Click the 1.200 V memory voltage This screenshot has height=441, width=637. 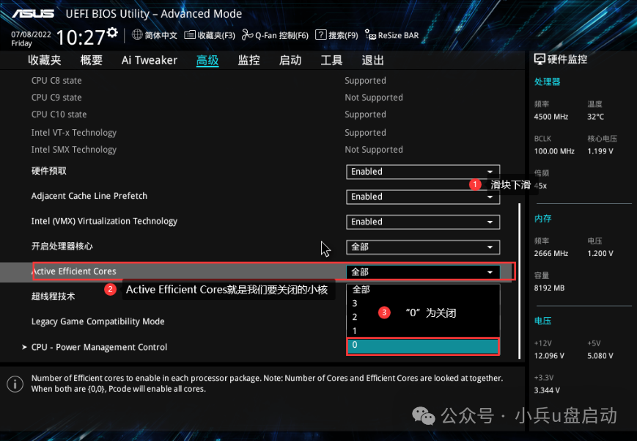(600, 253)
